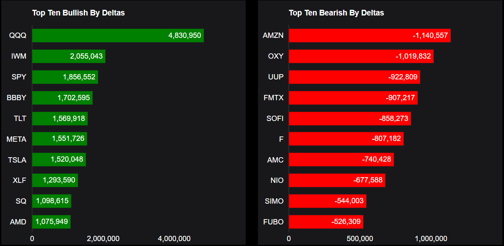Click the NIO ticker label
This screenshot has height=246, width=504.
(x=277, y=181)
